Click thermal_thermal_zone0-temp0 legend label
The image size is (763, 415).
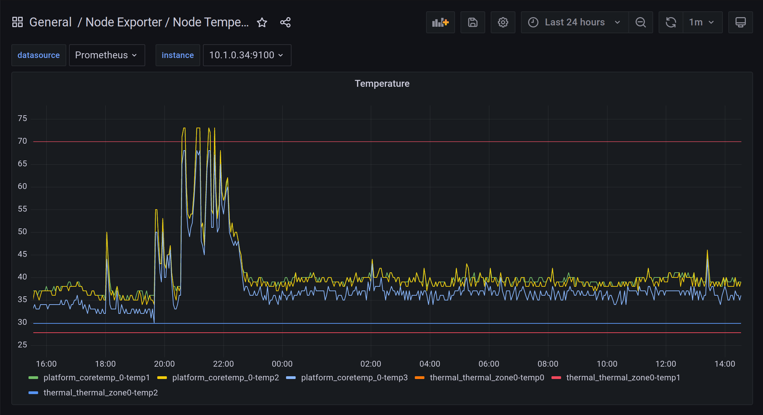pyautogui.click(x=487, y=378)
